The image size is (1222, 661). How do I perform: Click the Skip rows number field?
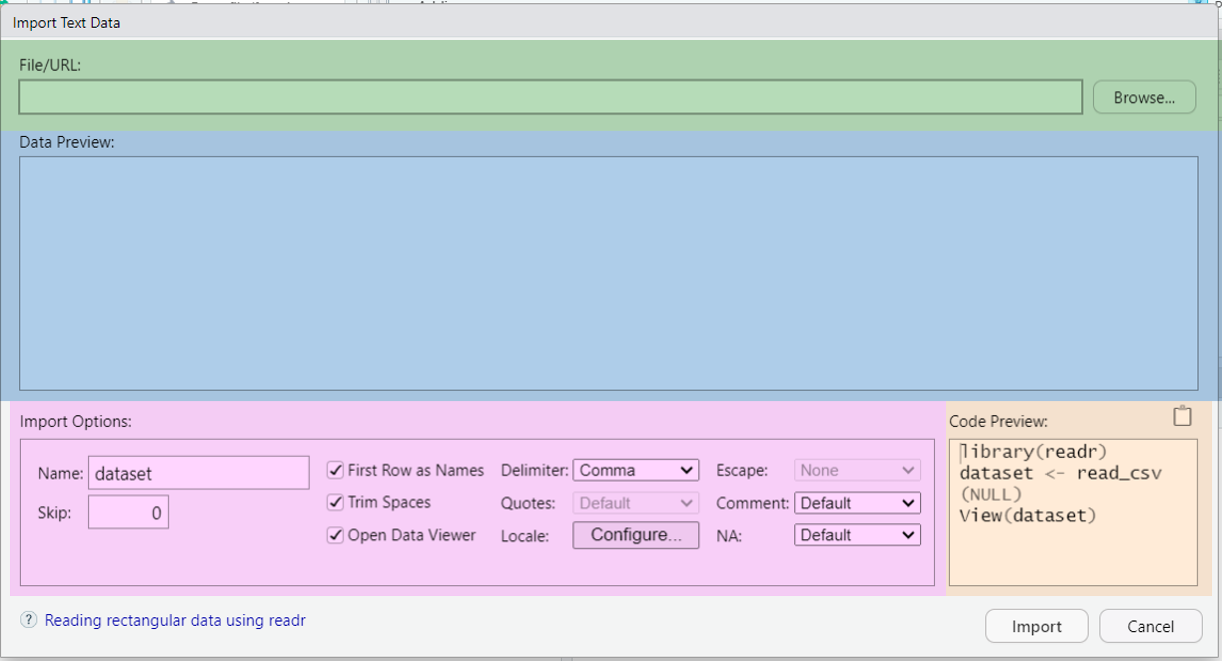click(x=128, y=512)
